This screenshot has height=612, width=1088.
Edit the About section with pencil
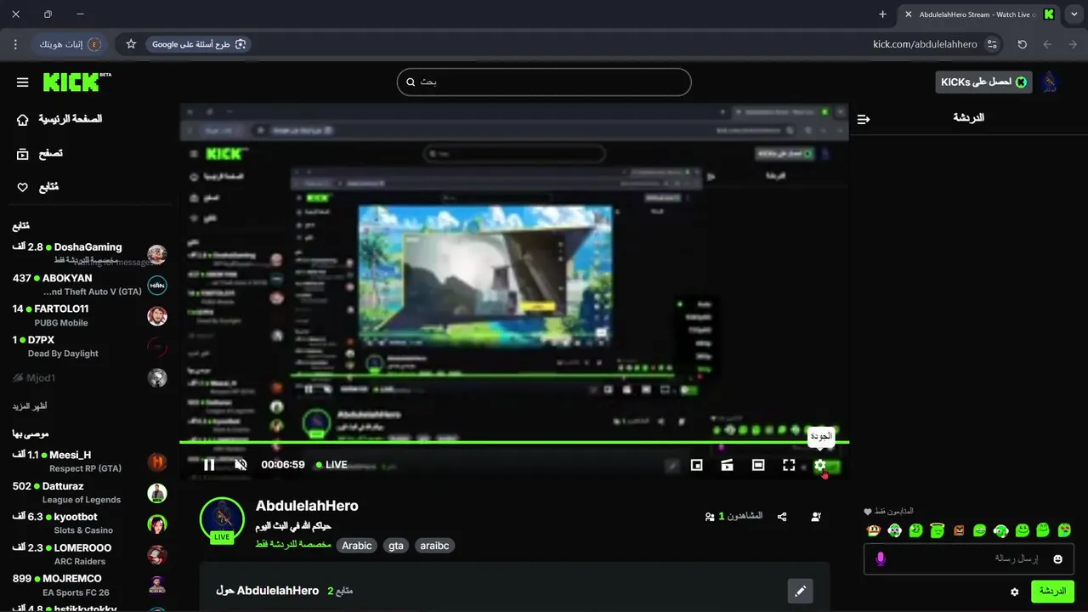coord(800,591)
